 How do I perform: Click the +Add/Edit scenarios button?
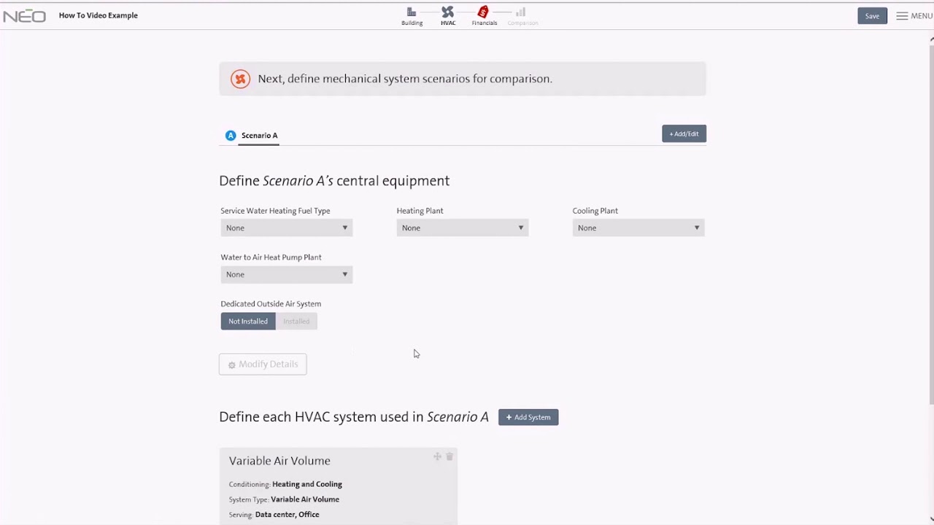click(x=684, y=133)
